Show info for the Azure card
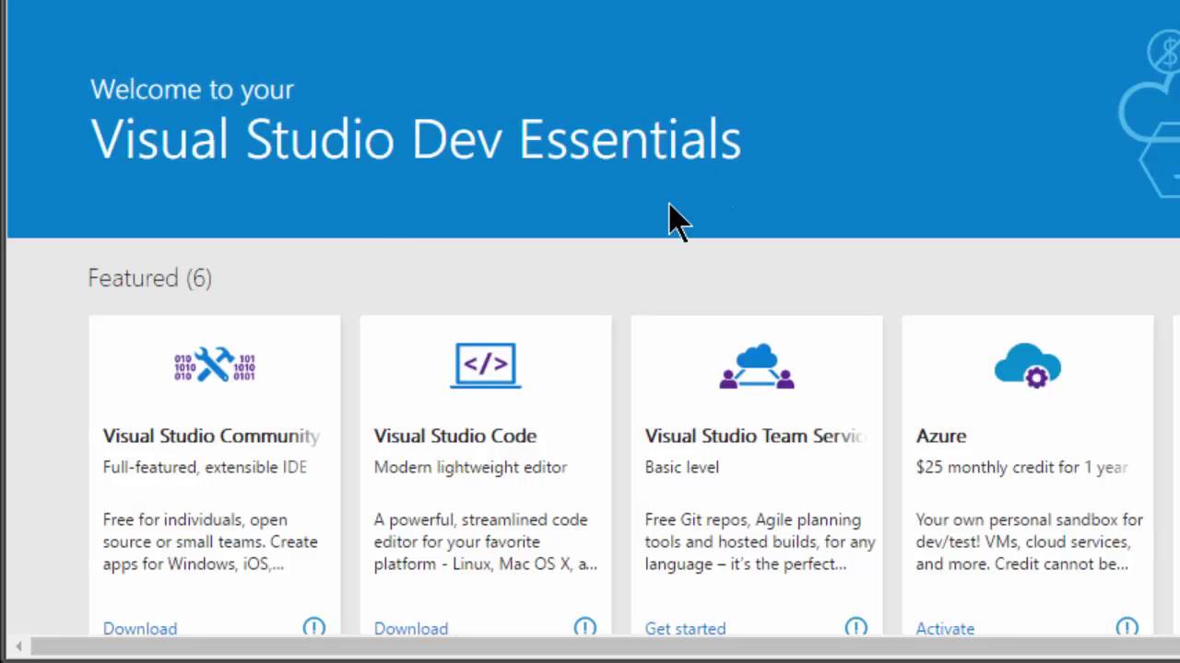 (x=1127, y=628)
